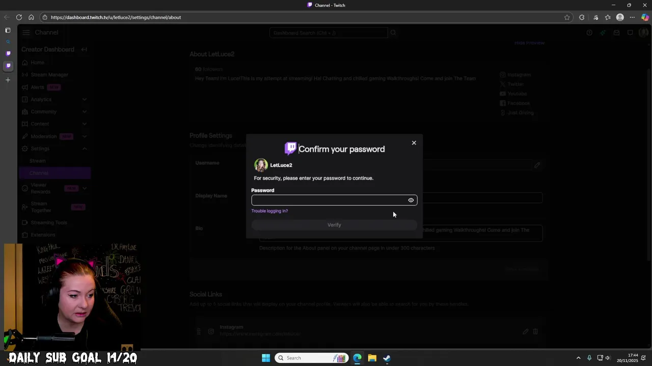This screenshot has height=366, width=652.
Task: Open the whispers chat bubble icon
Action: pyautogui.click(x=630, y=33)
